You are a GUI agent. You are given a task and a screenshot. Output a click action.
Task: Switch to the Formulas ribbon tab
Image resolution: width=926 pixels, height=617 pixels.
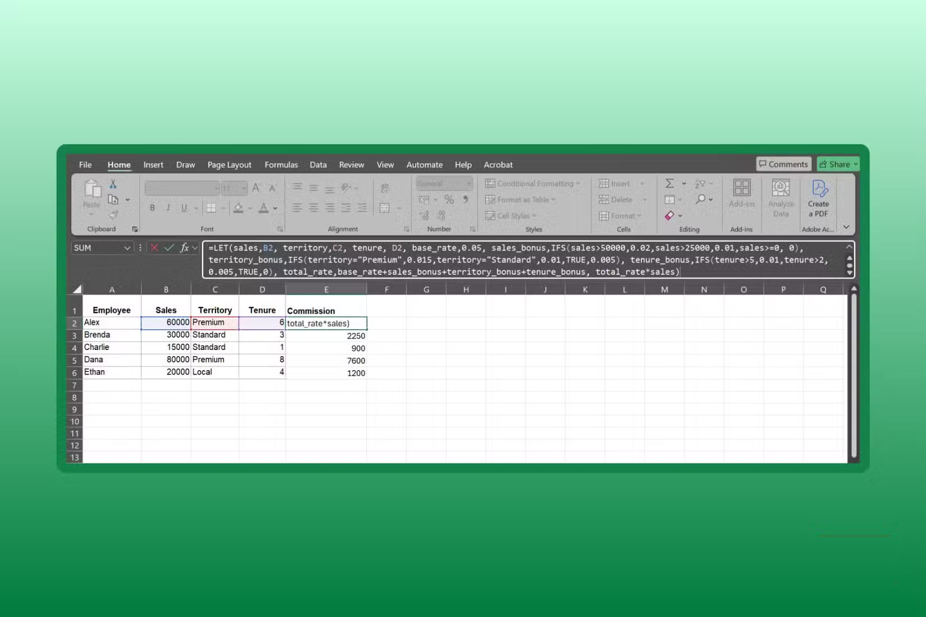click(x=281, y=164)
